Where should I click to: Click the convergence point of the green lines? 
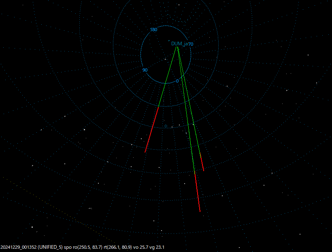pyautogui.click(x=177, y=47)
